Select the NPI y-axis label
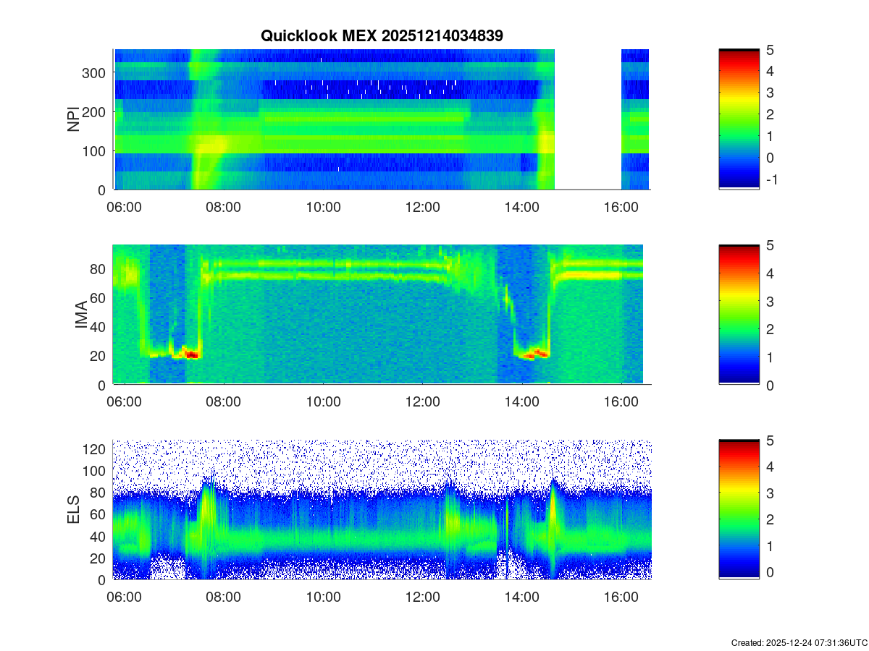This screenshot has height=651, width=869. point(73,119)
